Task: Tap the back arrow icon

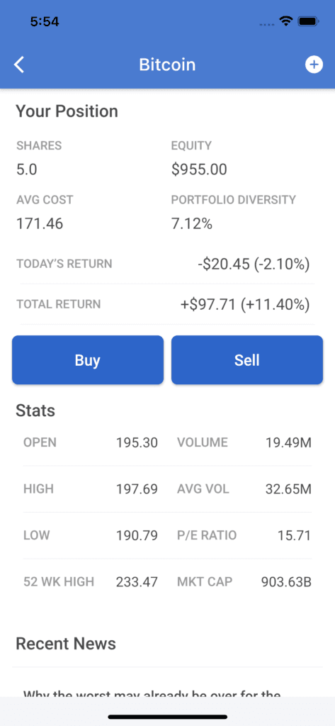Action: tap(19, 65)
